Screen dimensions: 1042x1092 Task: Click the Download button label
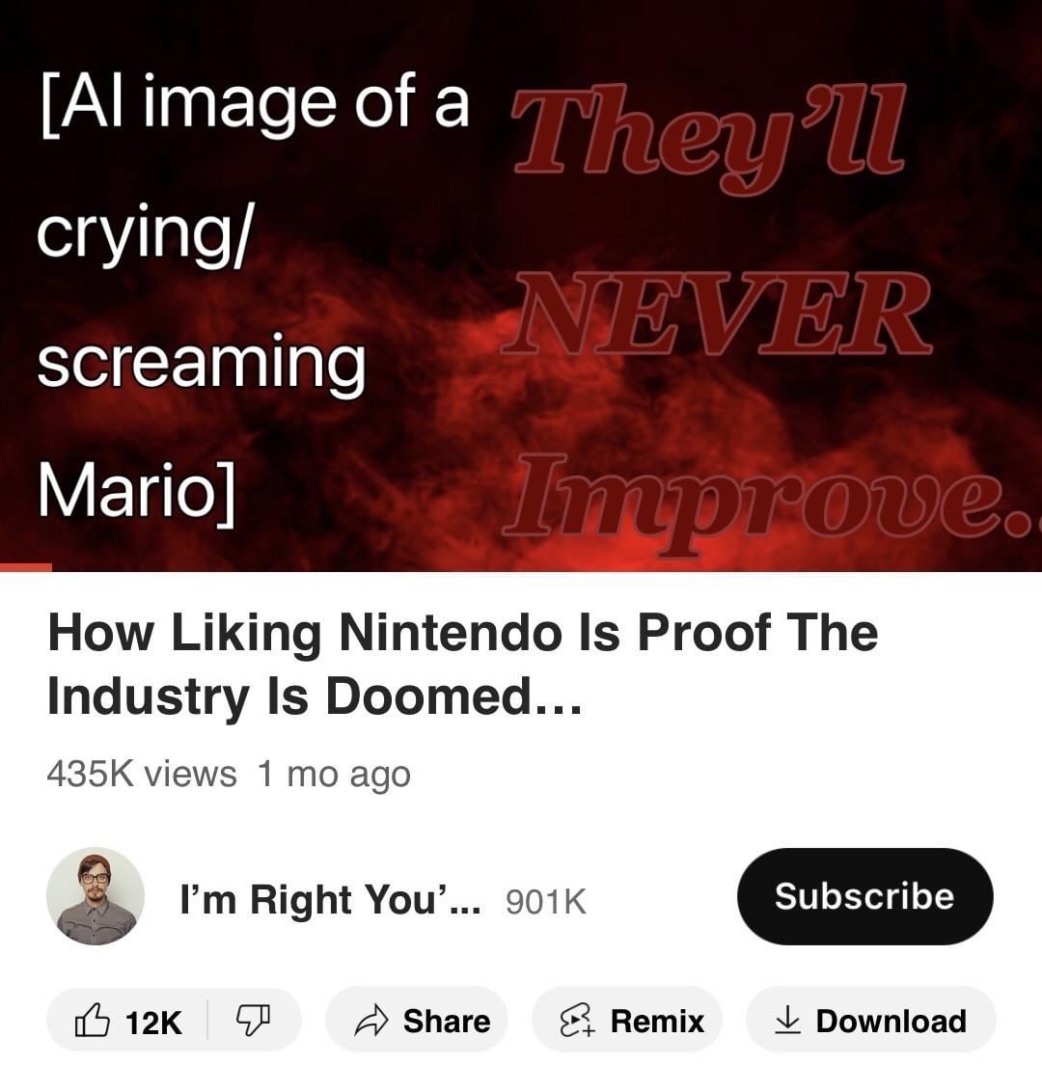pos(891,1022)
